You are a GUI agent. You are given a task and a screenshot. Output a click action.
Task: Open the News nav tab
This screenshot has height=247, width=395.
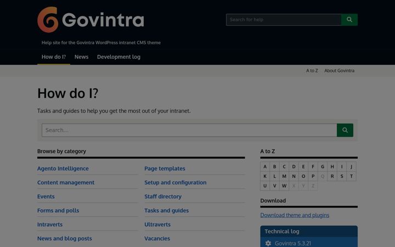click(x=81, y=57)
